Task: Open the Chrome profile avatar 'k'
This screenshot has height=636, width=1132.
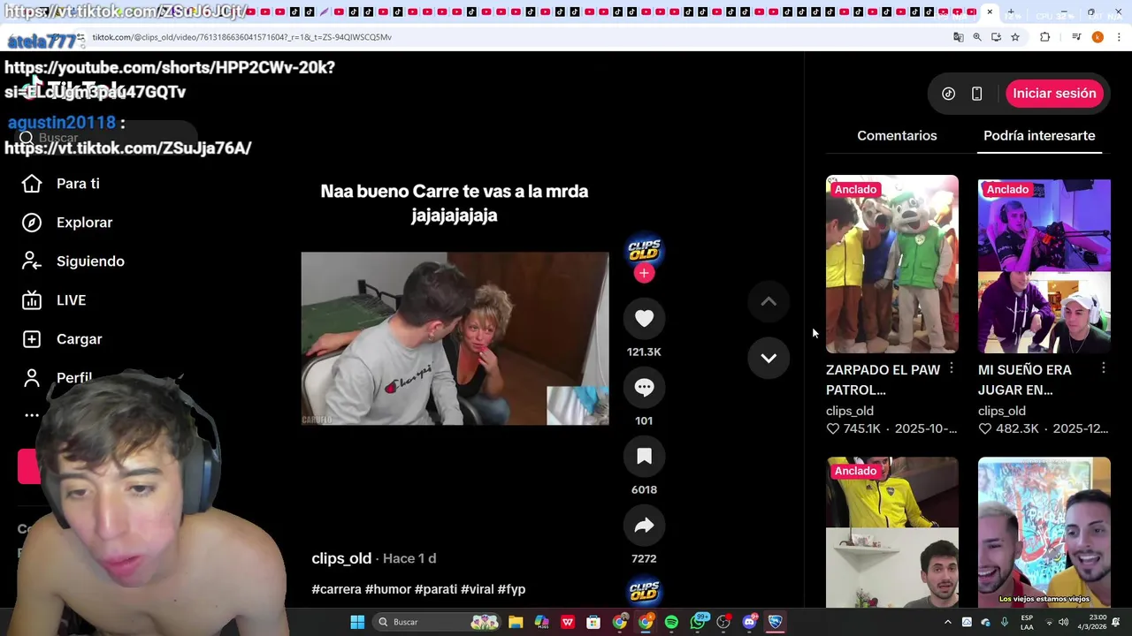Action: tap(1098, 37)
